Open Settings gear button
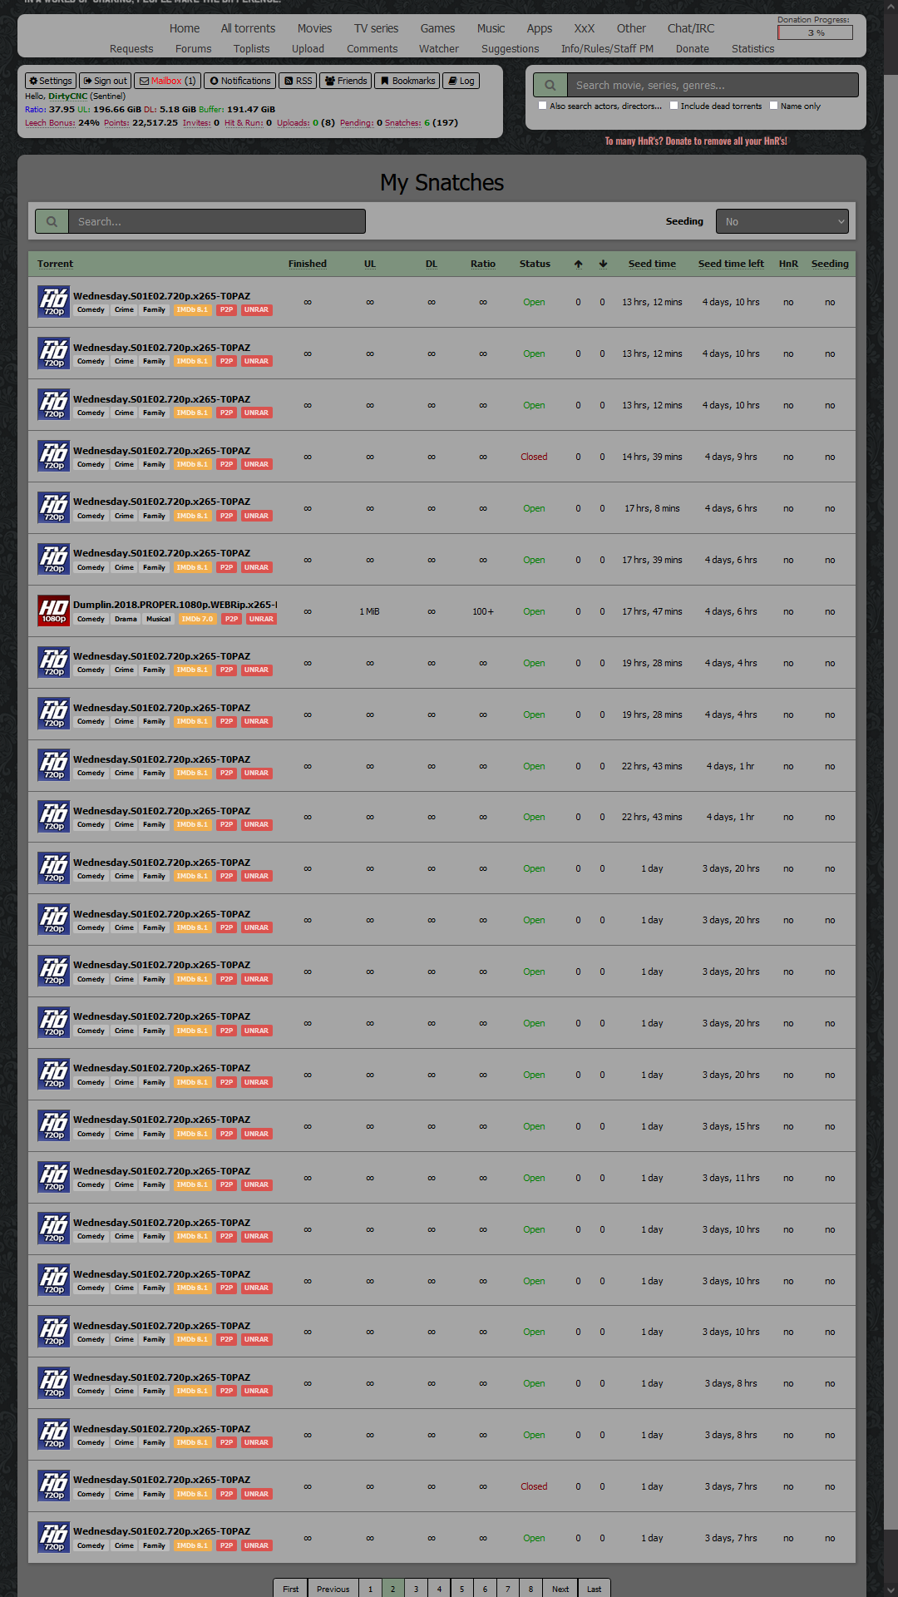Image resolution: width=898 pixels, height=1597 pixels. pos(50,81)
